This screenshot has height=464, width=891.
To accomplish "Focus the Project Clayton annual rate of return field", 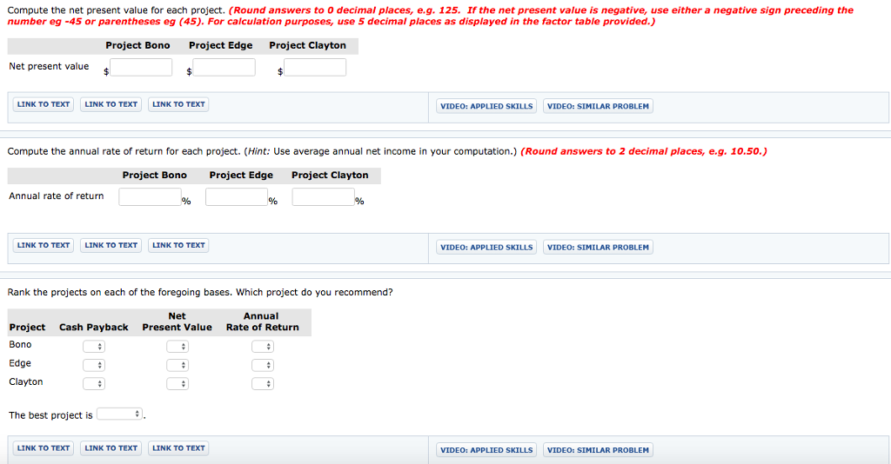I will pos(323,197).
